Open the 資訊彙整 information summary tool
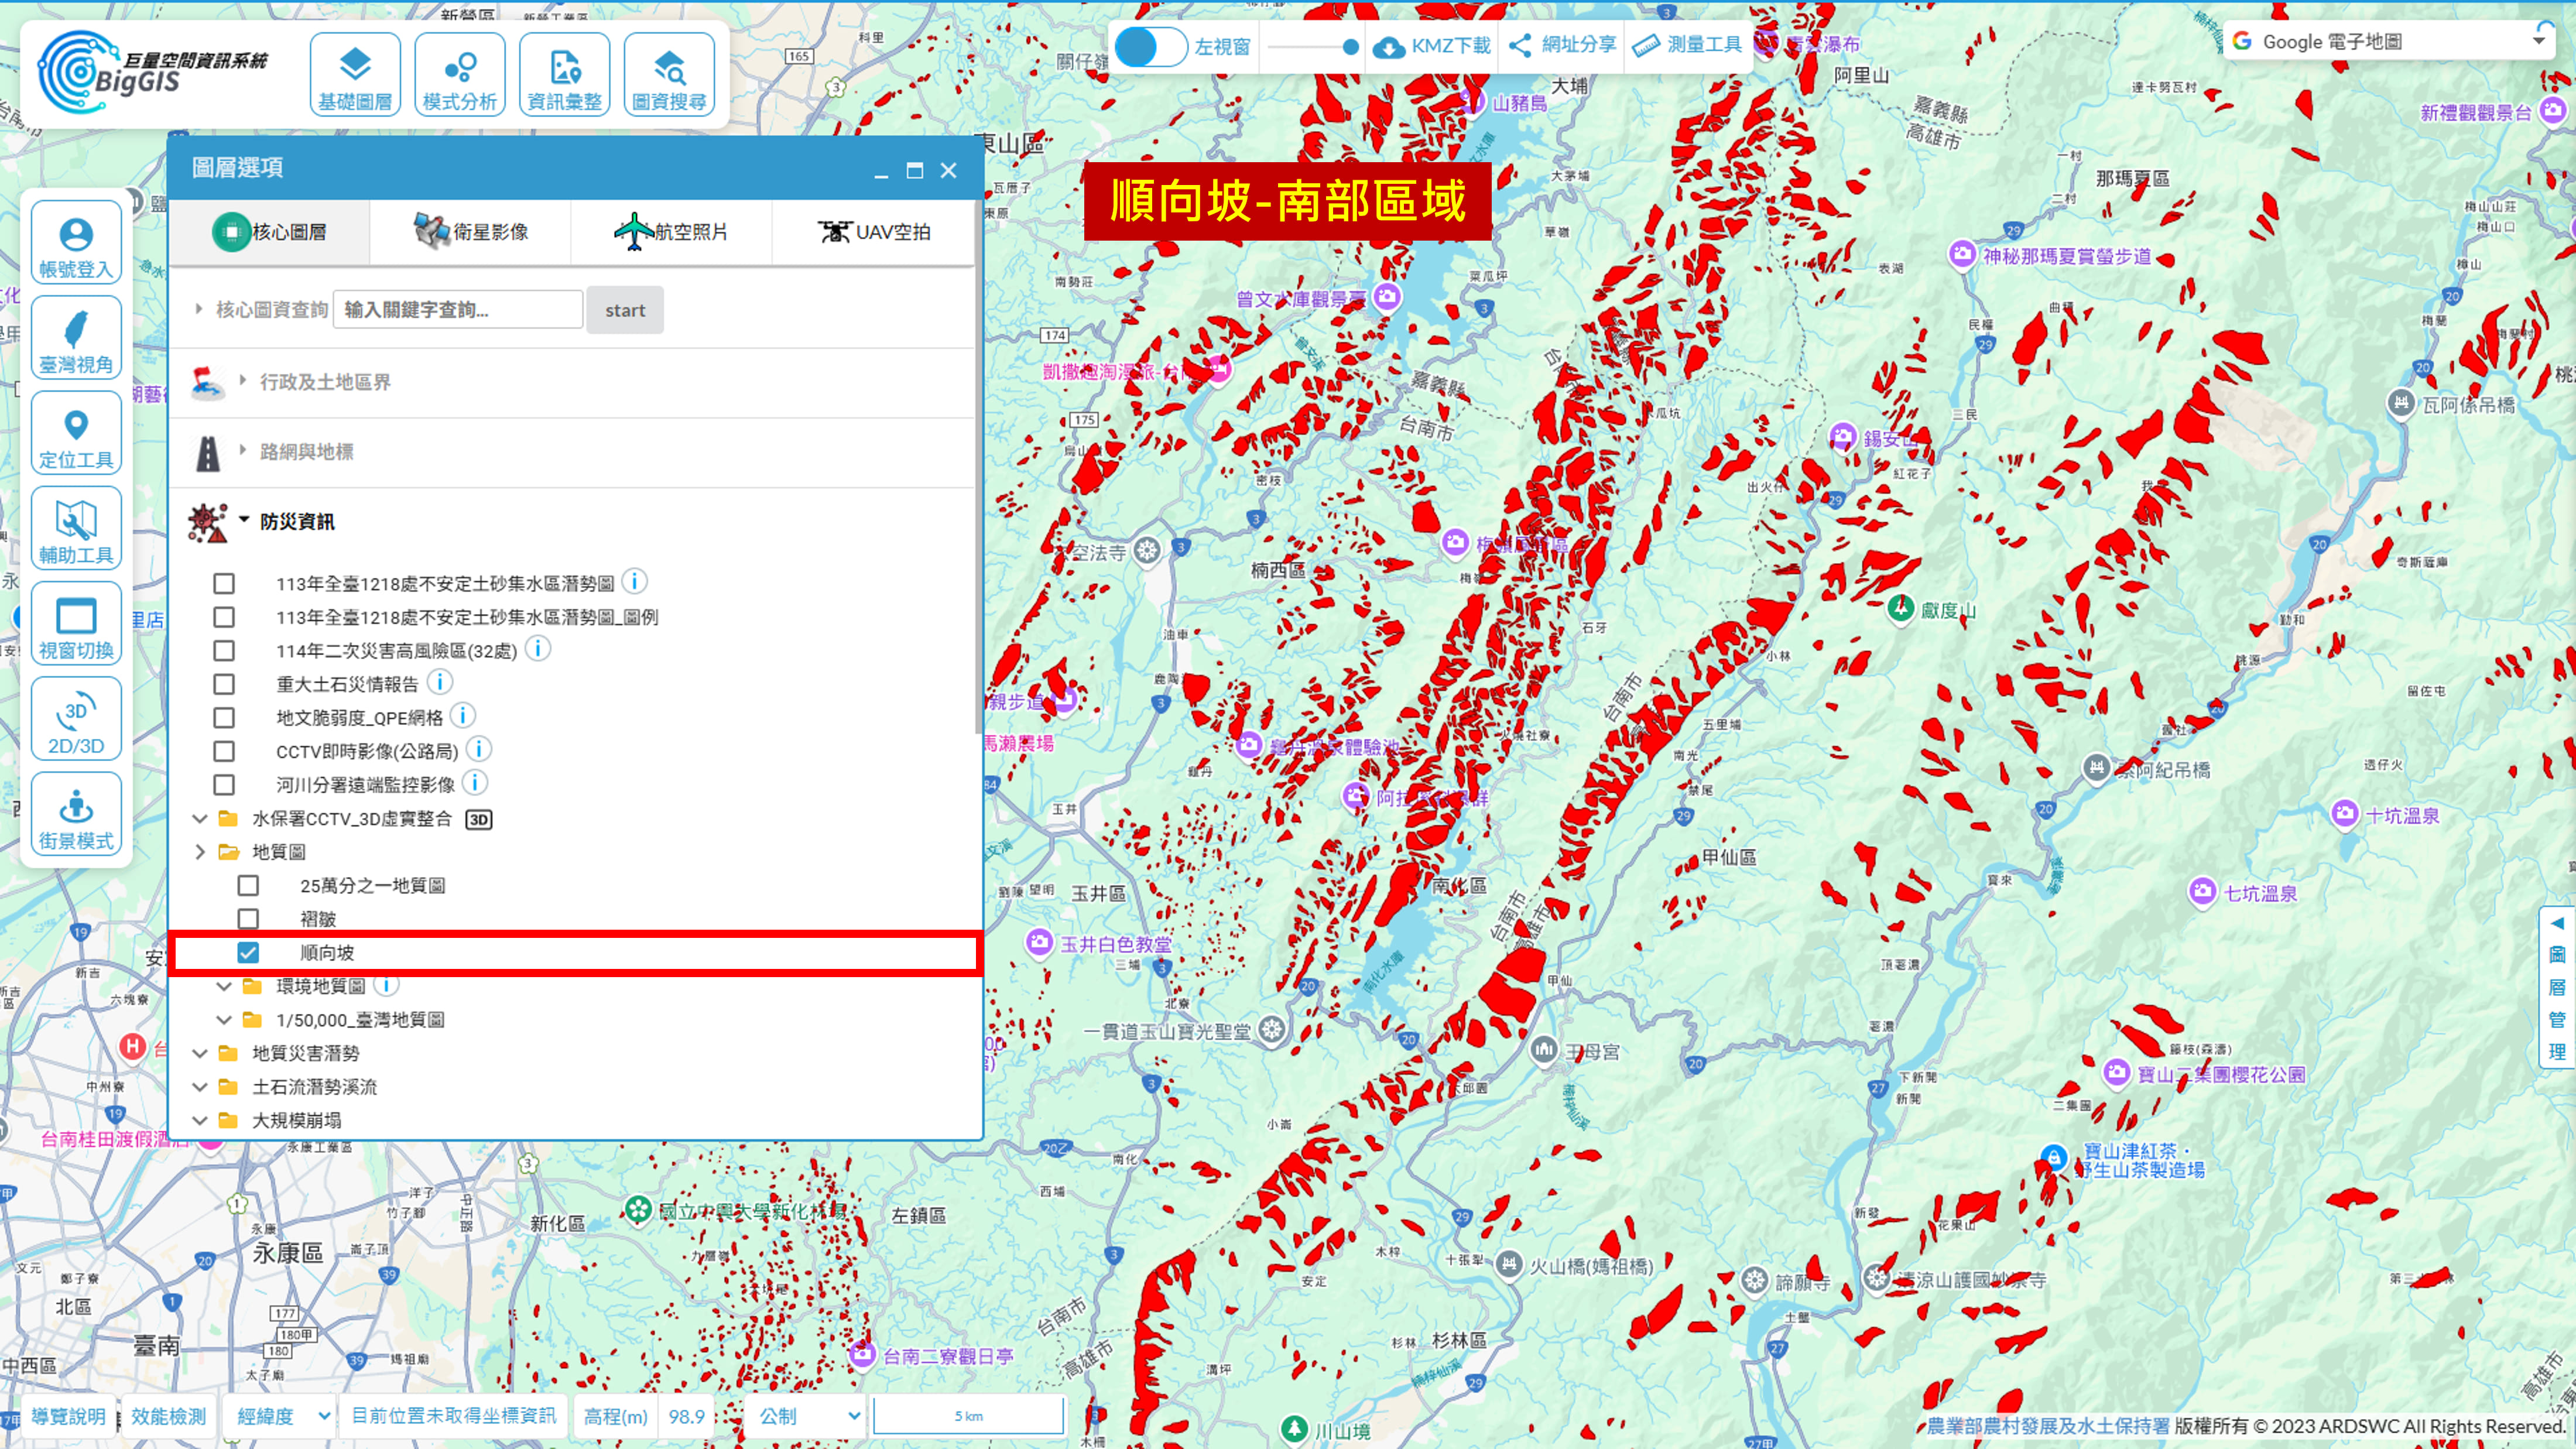Screen dimensions: 2576x1449 pyautogui.click(x=564, y=75)
